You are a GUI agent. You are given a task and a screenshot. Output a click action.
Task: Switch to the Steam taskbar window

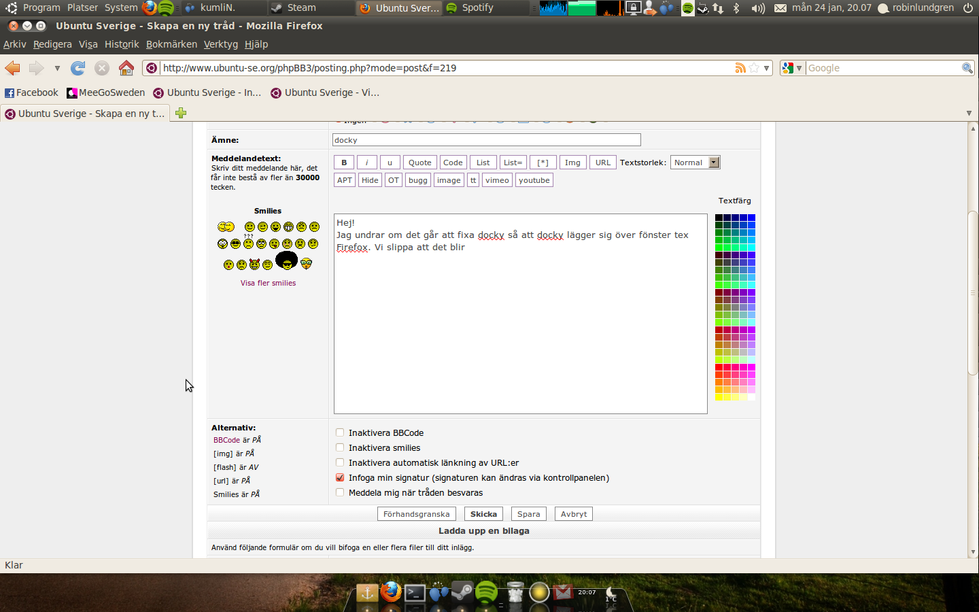click(x=309, y=8)
